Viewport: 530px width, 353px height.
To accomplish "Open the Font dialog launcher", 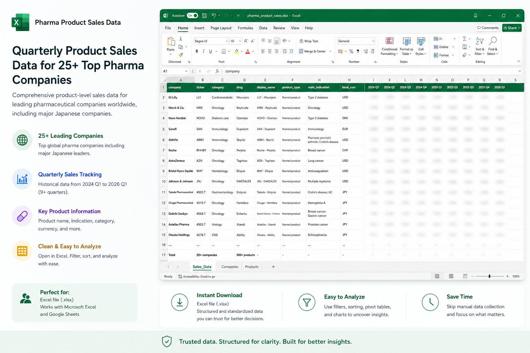I will [x=256, y=62].
